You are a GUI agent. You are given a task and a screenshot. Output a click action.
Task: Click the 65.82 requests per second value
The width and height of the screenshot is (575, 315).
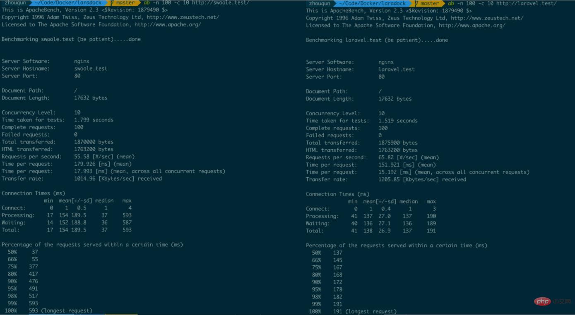[385, 157]
